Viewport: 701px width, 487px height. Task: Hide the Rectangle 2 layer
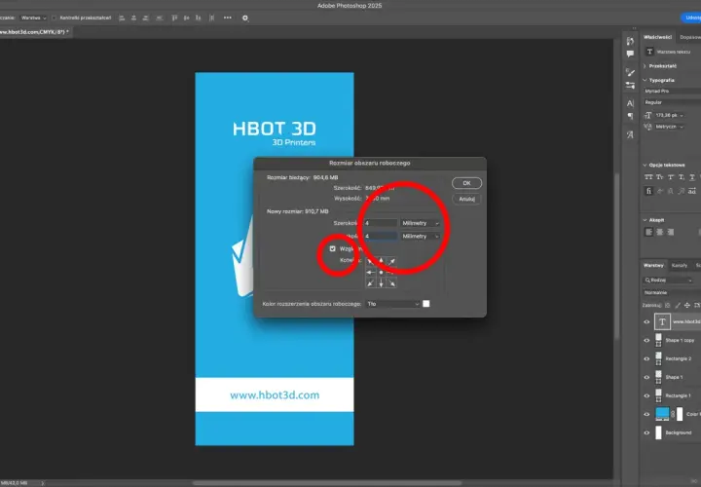pos(646,358)
